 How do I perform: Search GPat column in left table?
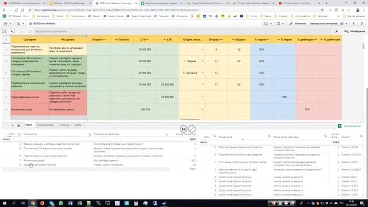[19, 134]
